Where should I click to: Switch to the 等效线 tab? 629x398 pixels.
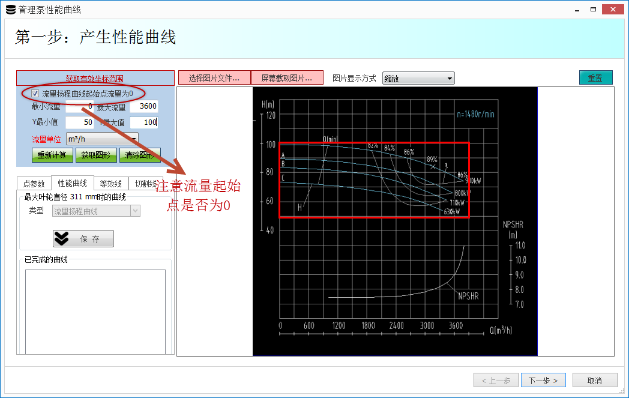coord(110,184)
